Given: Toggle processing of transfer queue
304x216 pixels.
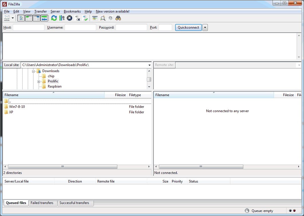Looking at the screenshot, I should click(x=62, y=18).
